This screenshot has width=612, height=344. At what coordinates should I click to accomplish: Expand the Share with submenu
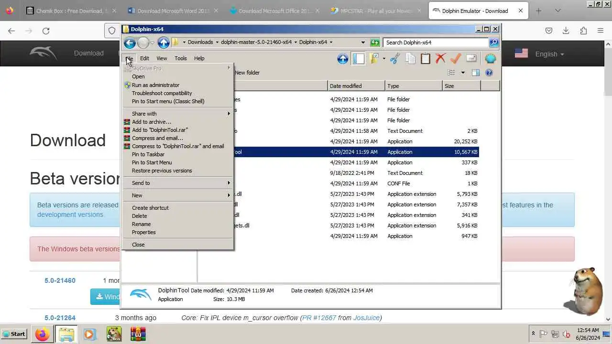pos(177,114)
